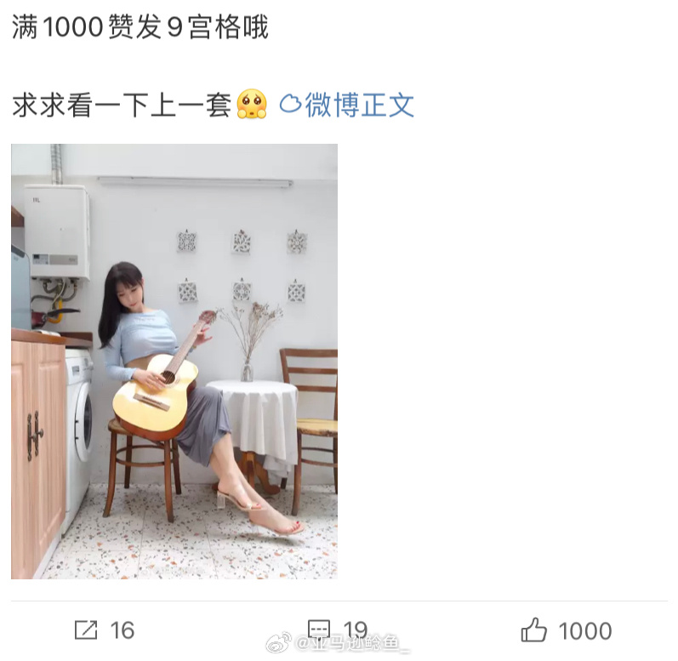678x661 pixels.
Task: Click the pleading face emoji
Action: (x=252, y=104)
